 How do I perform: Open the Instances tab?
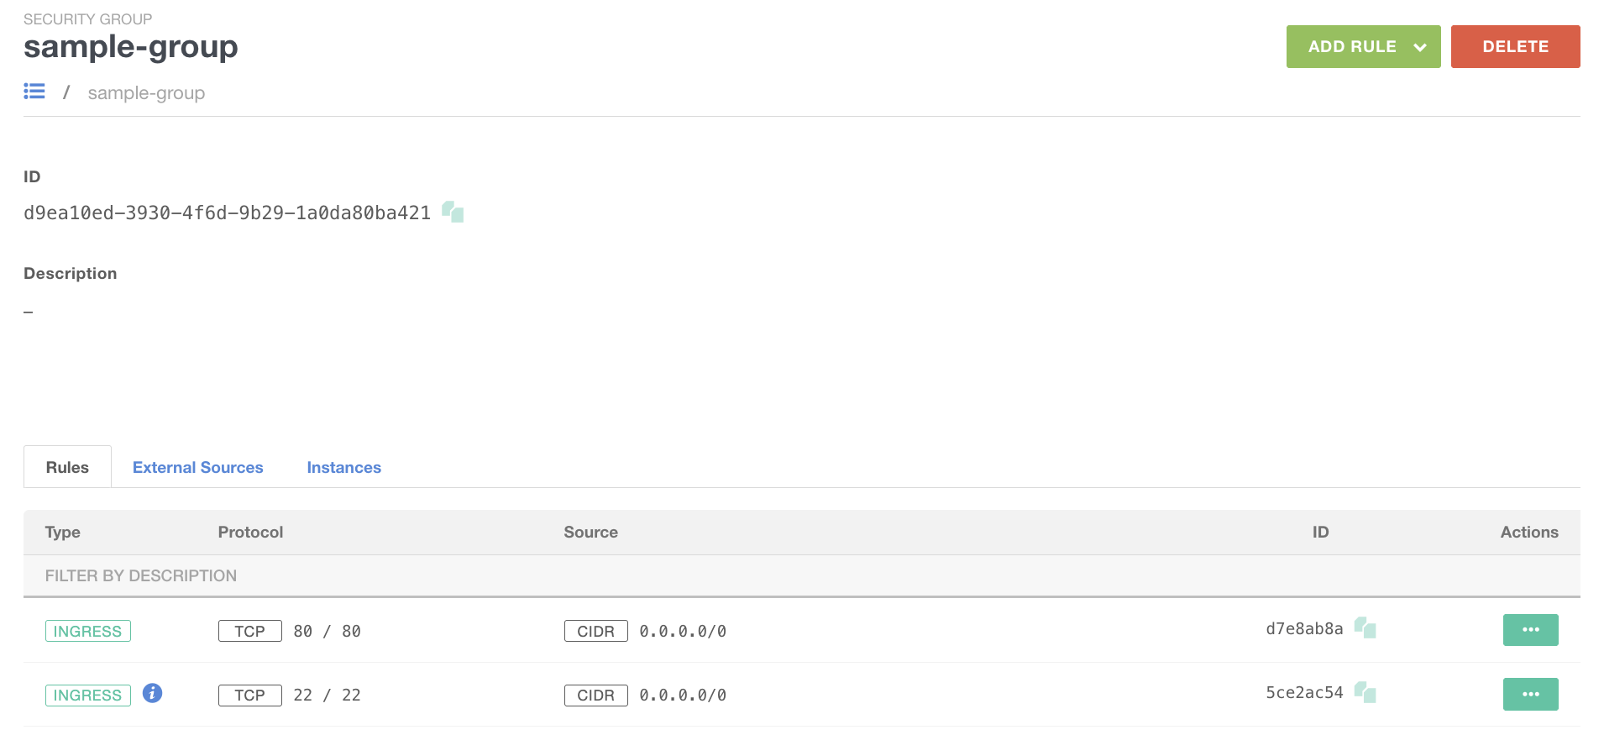[343, 468]
